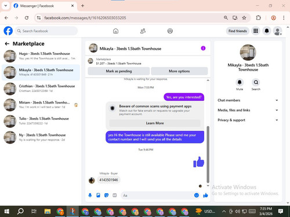This screenshot has height=217, width=290.
Task: Open Tulio's townhouse conversation
Action: [41, 121]
